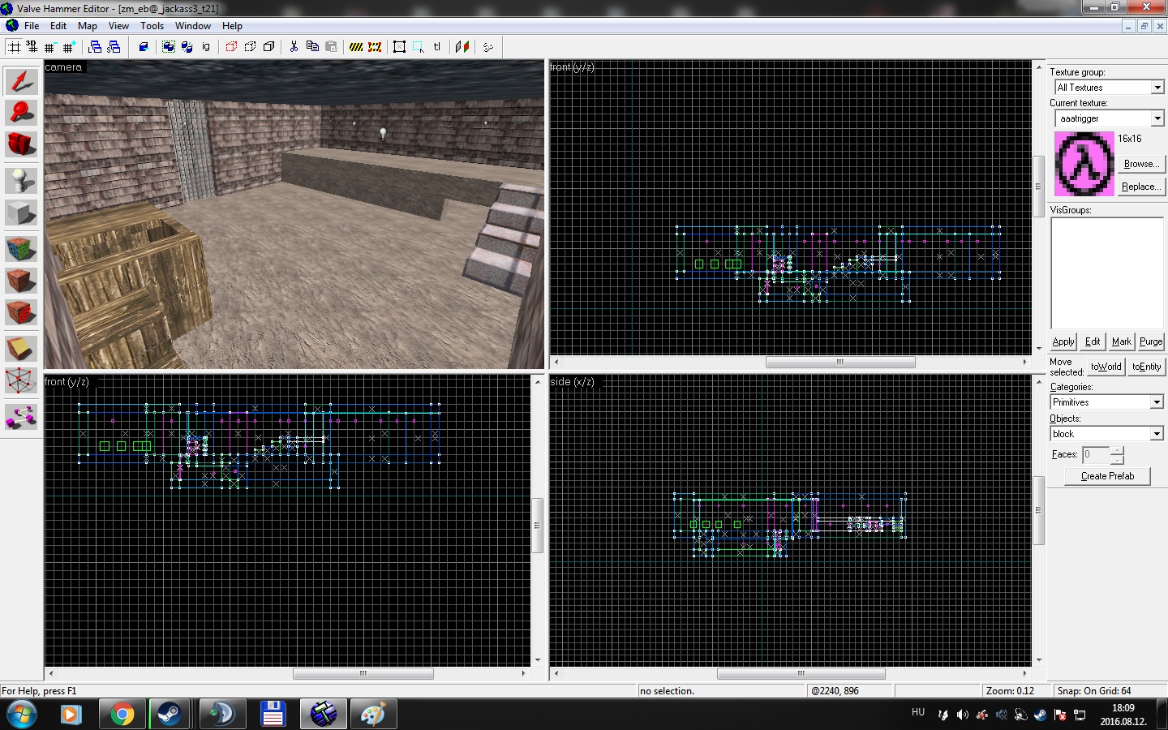Image resolution: width=1168 pixels, height=730 pixels.
Task: Click the Hide Selected Objects icon
Action: click(x=231, y=47)
